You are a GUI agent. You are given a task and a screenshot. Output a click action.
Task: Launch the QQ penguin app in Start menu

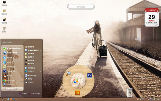[x=7, y=76]
